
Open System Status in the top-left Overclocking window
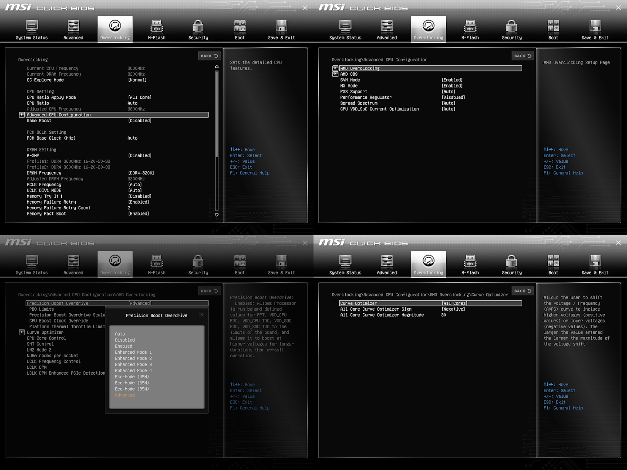[32, 30]
